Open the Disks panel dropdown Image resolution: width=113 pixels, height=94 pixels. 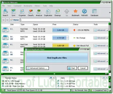tap(105, 78)
